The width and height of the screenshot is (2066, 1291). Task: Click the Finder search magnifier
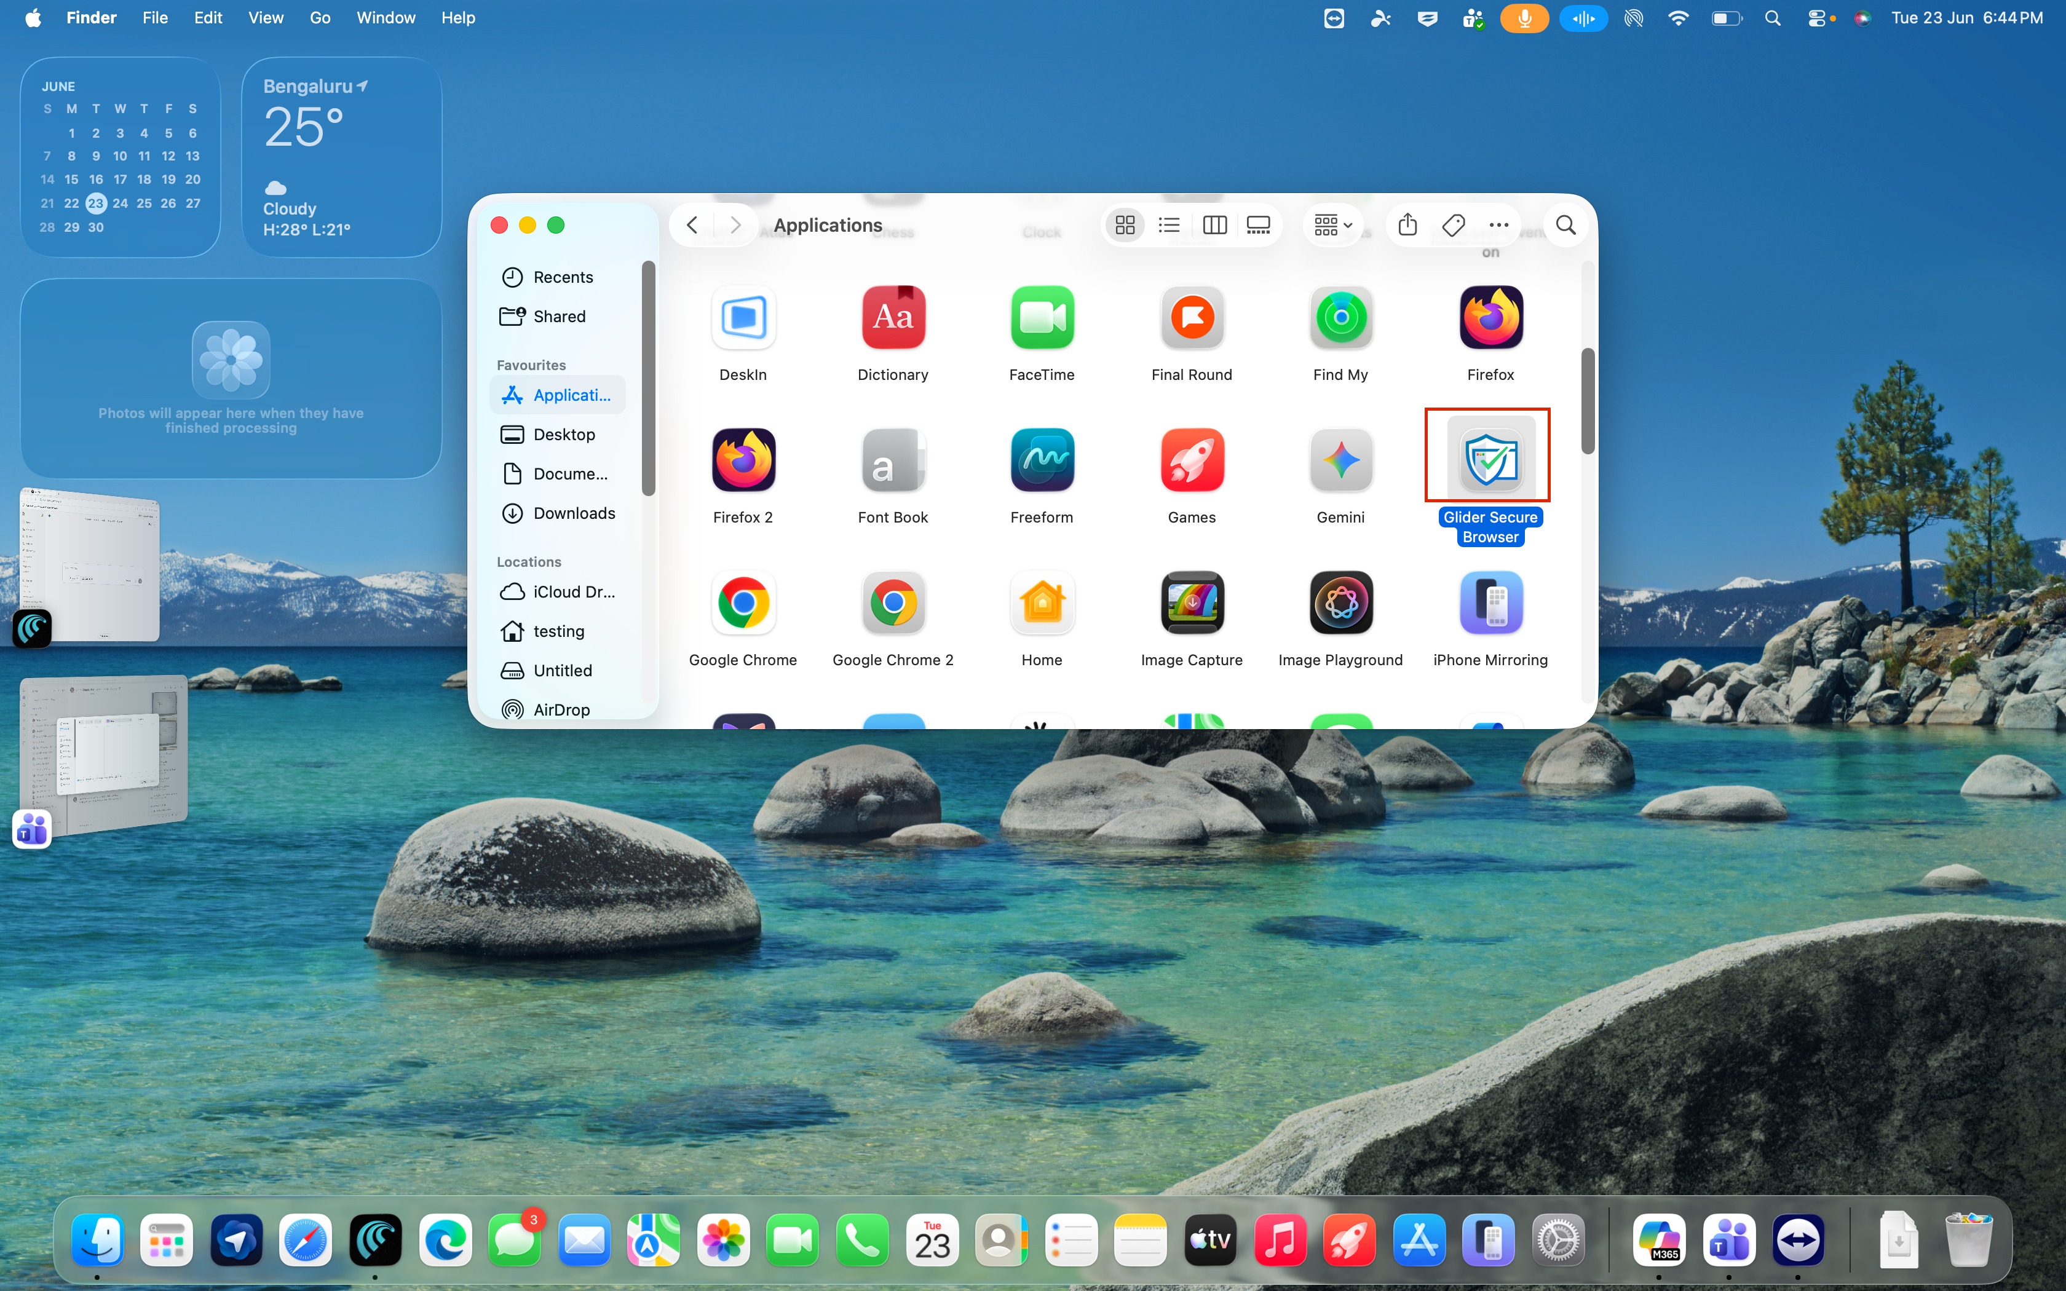click(1565, 226)
